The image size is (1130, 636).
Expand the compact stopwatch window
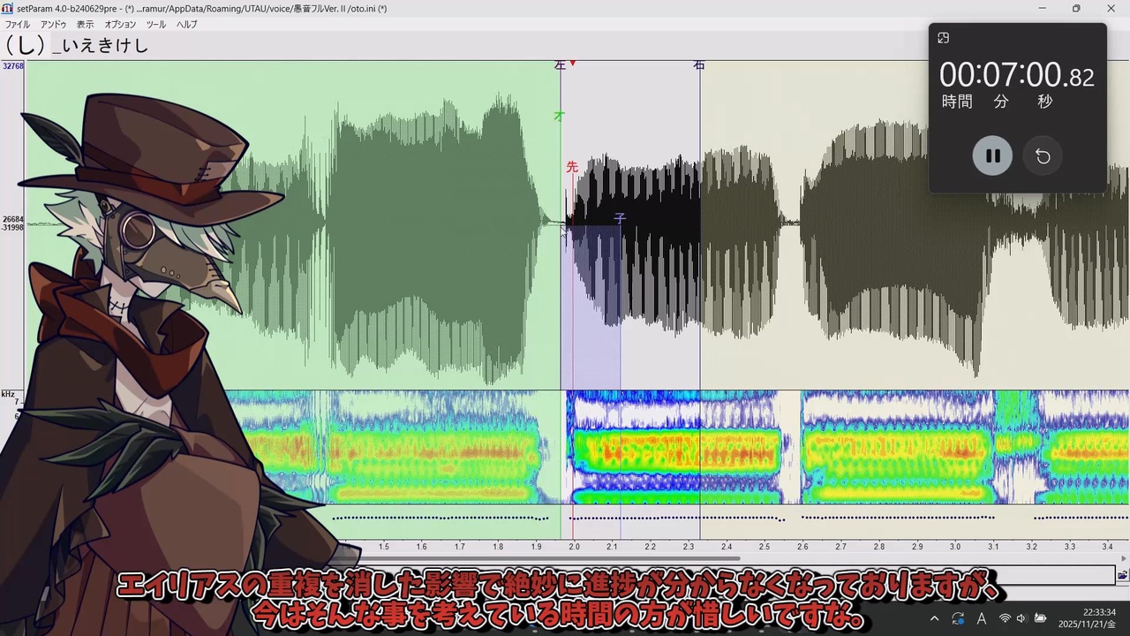pyautogui.click(x=943, y=38)
